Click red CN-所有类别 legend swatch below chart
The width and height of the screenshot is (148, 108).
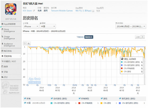[79, 103]
